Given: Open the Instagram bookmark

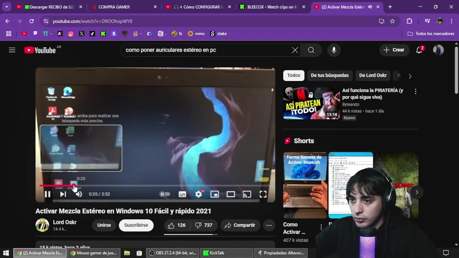Looking at the screenshot, I should 71,34.
